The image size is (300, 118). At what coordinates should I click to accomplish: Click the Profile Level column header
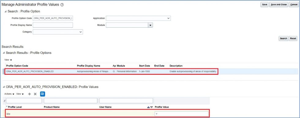(15, 107)
